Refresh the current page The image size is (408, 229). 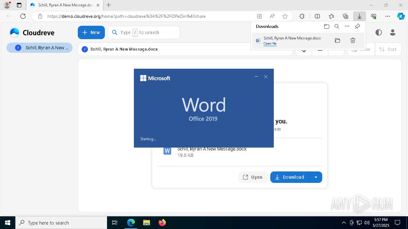pos(23,16)
